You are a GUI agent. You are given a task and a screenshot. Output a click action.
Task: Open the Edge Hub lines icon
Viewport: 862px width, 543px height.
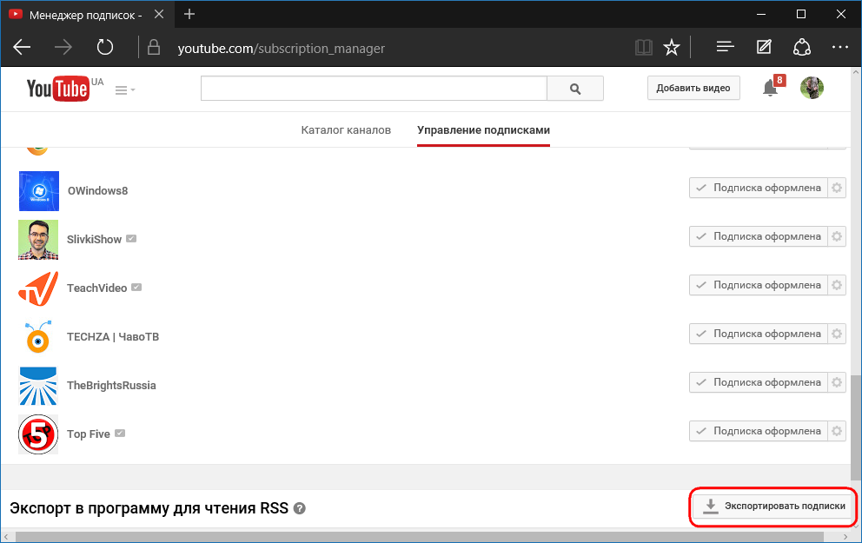point(725,47)
